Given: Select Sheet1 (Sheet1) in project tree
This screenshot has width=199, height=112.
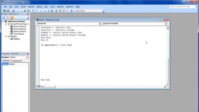Looking at the screenshot, I should [x=20, y=26].
